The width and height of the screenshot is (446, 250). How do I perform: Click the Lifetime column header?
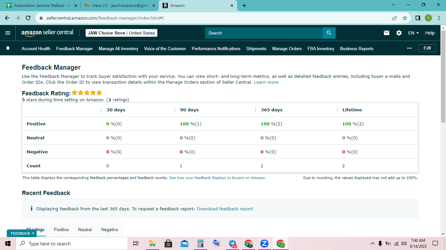tap(352, 110)
